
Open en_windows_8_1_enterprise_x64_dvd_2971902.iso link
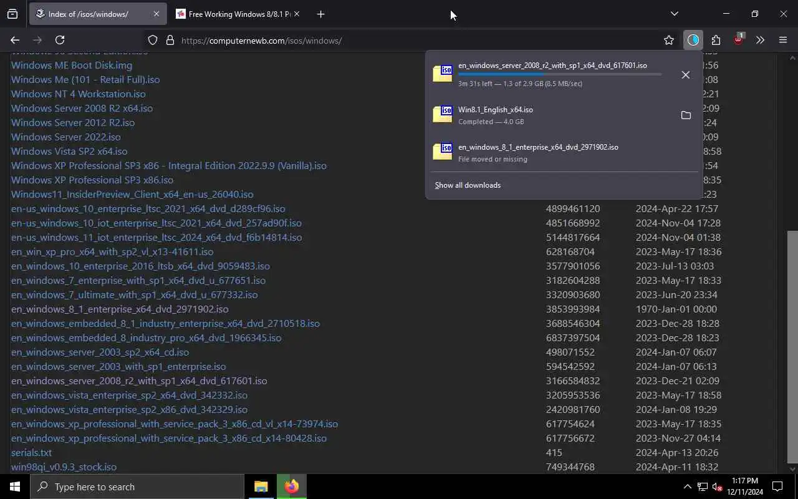tap(120, 309)
